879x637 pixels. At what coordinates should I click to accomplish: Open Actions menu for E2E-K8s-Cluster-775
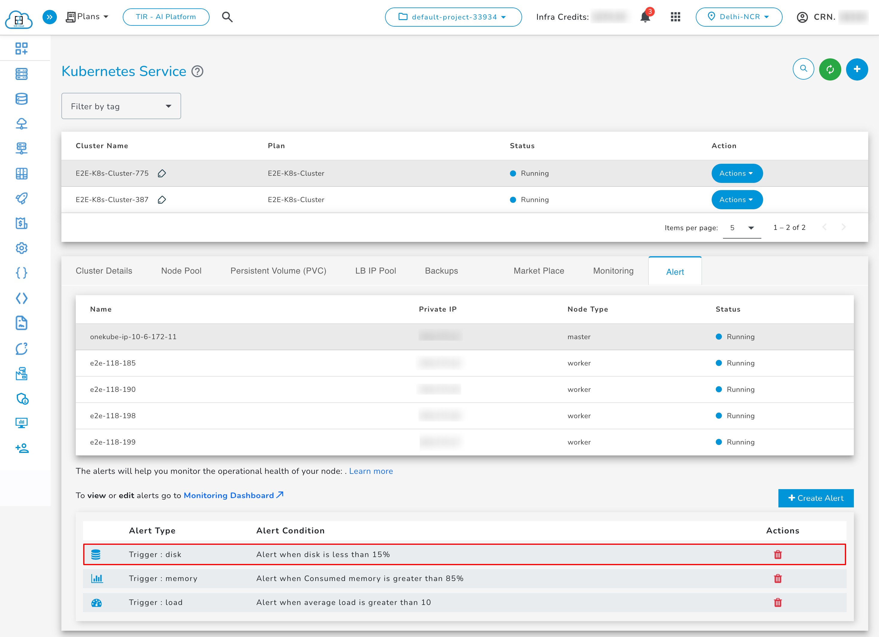[x=737, y=173]
